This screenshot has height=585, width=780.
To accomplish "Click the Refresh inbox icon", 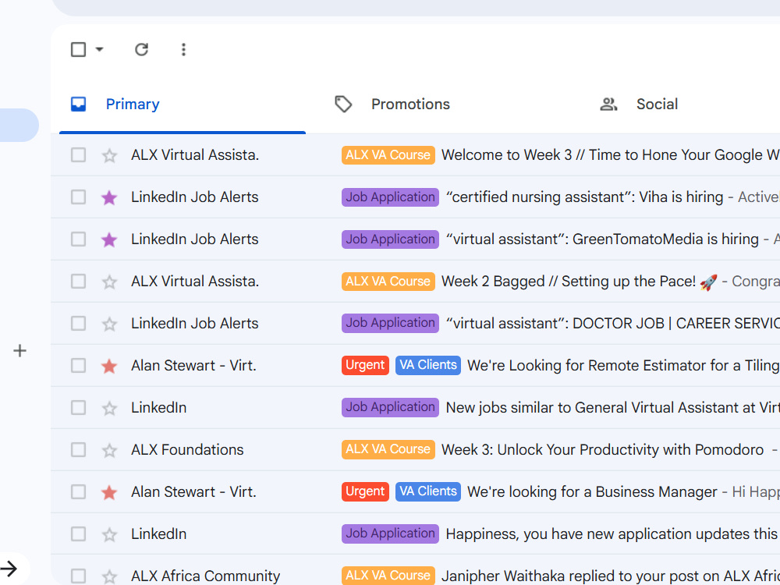I will coord(142,49).
